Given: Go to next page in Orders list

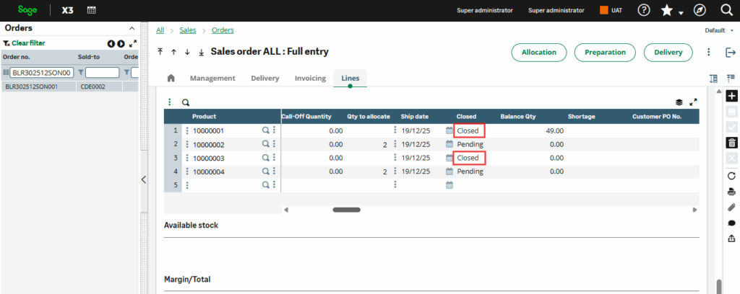Looking at the screenshot, I should 121,44.
